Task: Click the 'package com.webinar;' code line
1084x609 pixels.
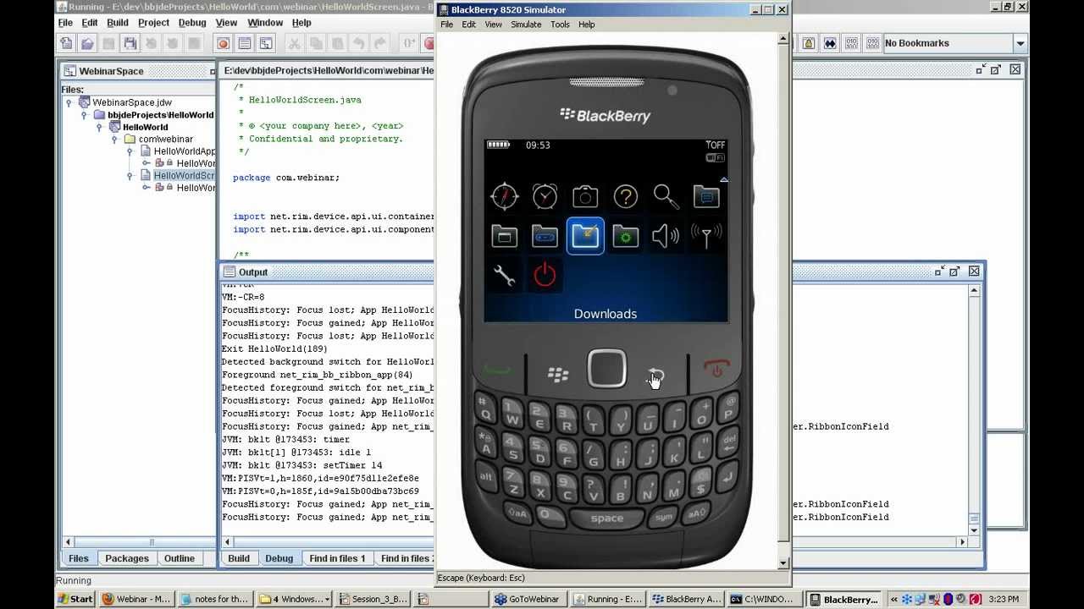Action: (x=286, y=178)
